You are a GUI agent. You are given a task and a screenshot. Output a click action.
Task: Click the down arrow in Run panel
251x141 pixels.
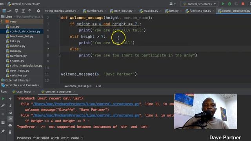click(10, 106)
